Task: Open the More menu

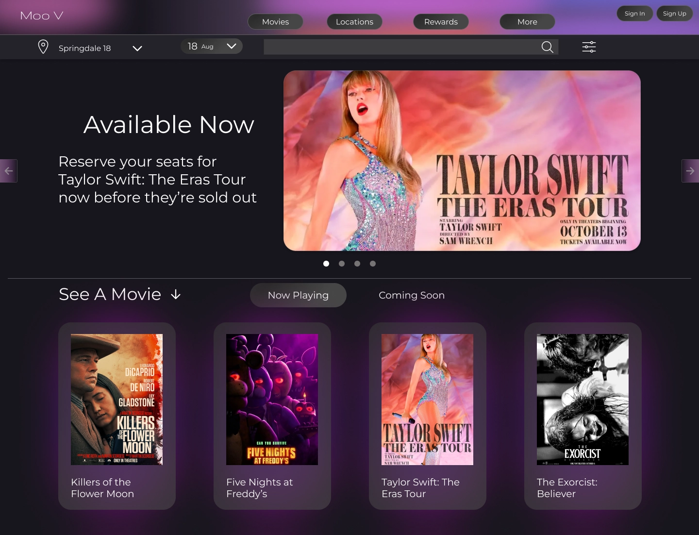Action: (527, 22)
